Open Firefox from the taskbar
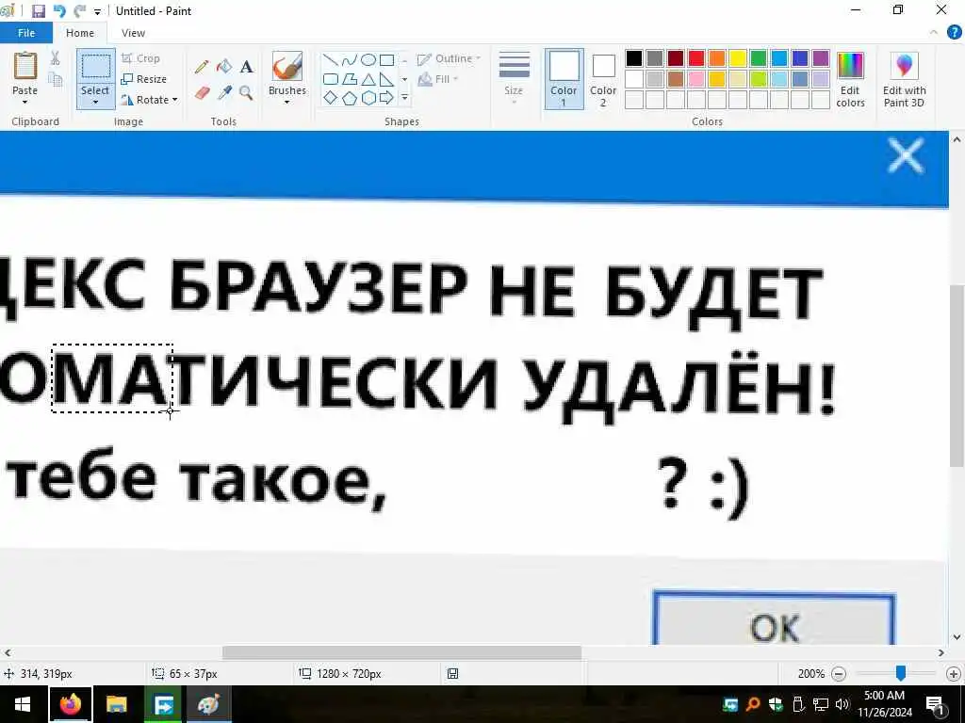The width and height of the screenshot is (965, 723). point(70,704)
